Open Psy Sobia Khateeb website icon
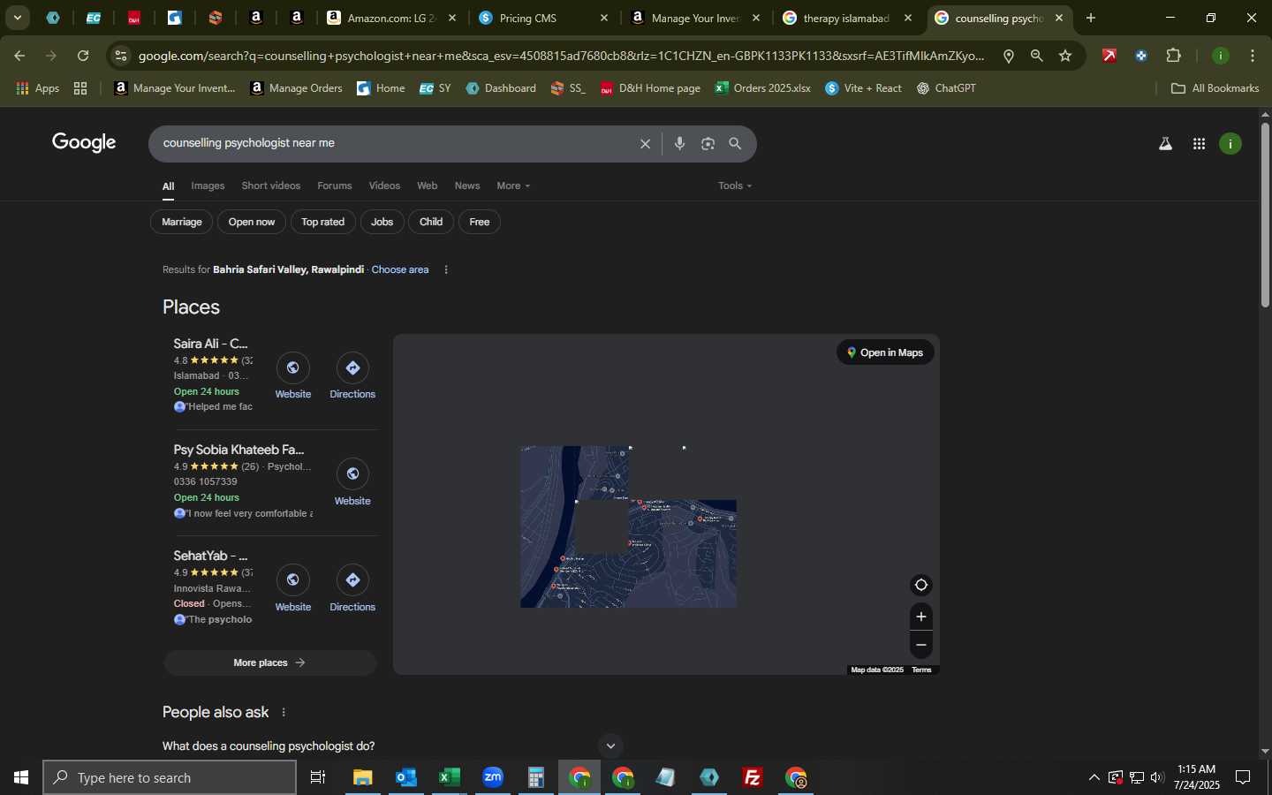1272x795 pixels. [352, 474]
